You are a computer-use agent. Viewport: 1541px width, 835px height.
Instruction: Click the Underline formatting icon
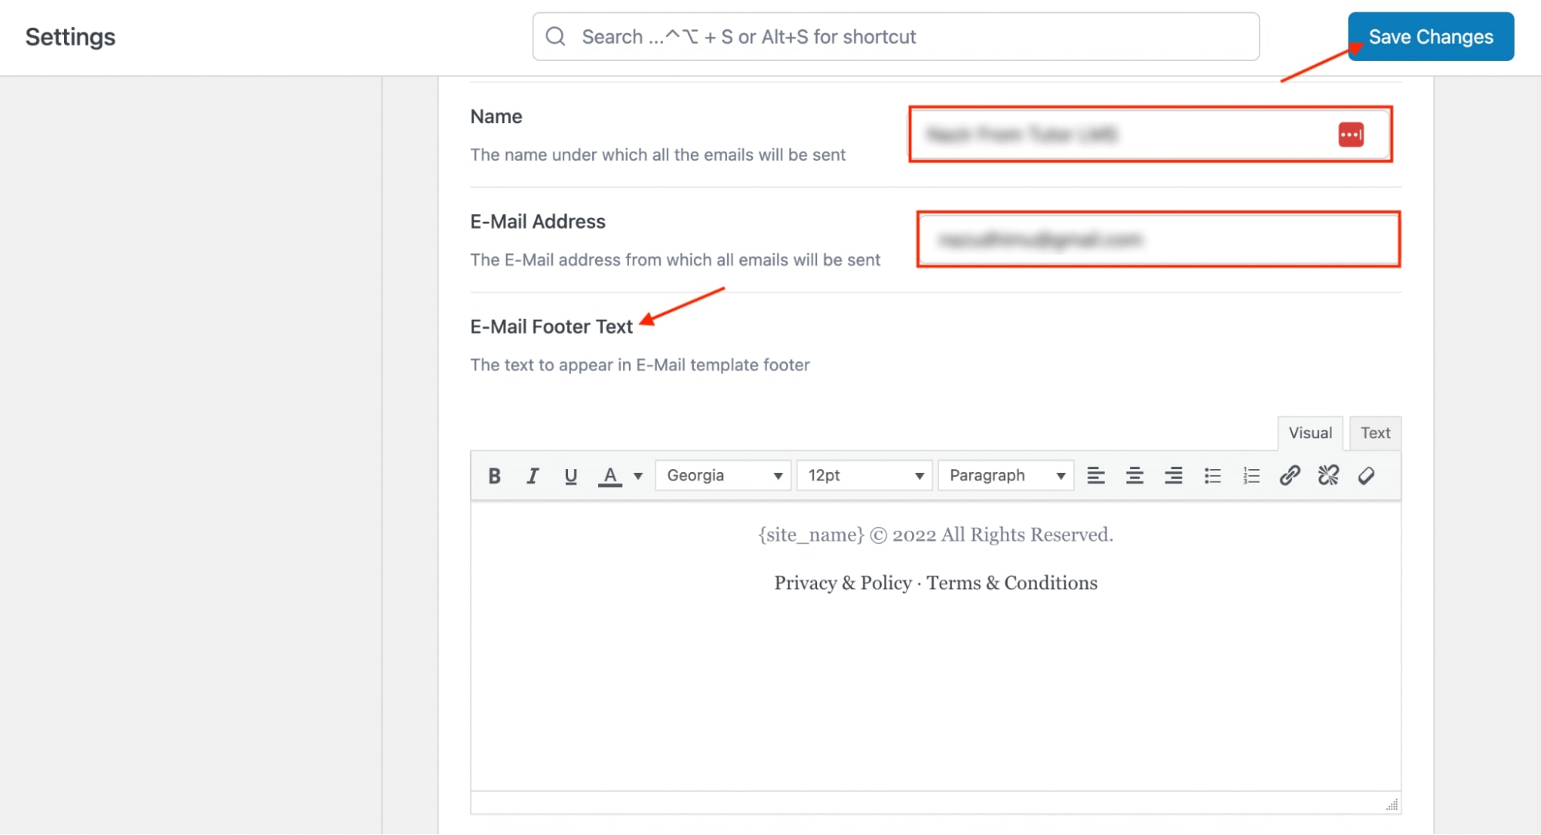(x=571, y=475)
